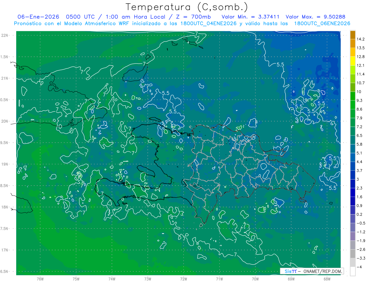Click the '-1.9' color scale value

361,241
